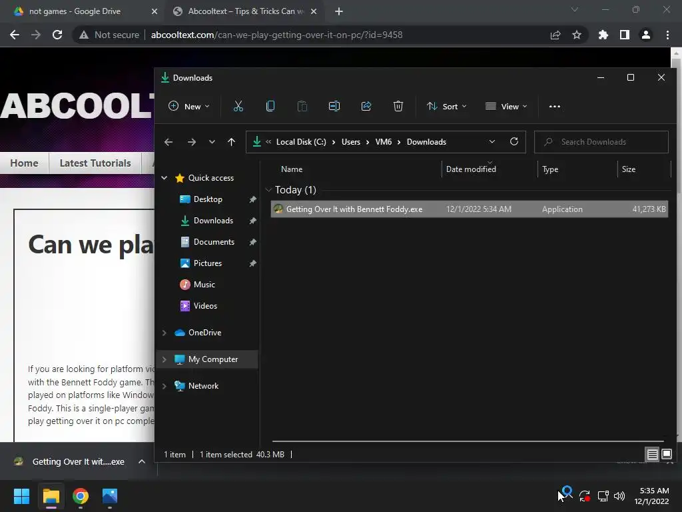682x512 pixels.
Task: Open the Sort dropdown menu
Action: [447, 106]
